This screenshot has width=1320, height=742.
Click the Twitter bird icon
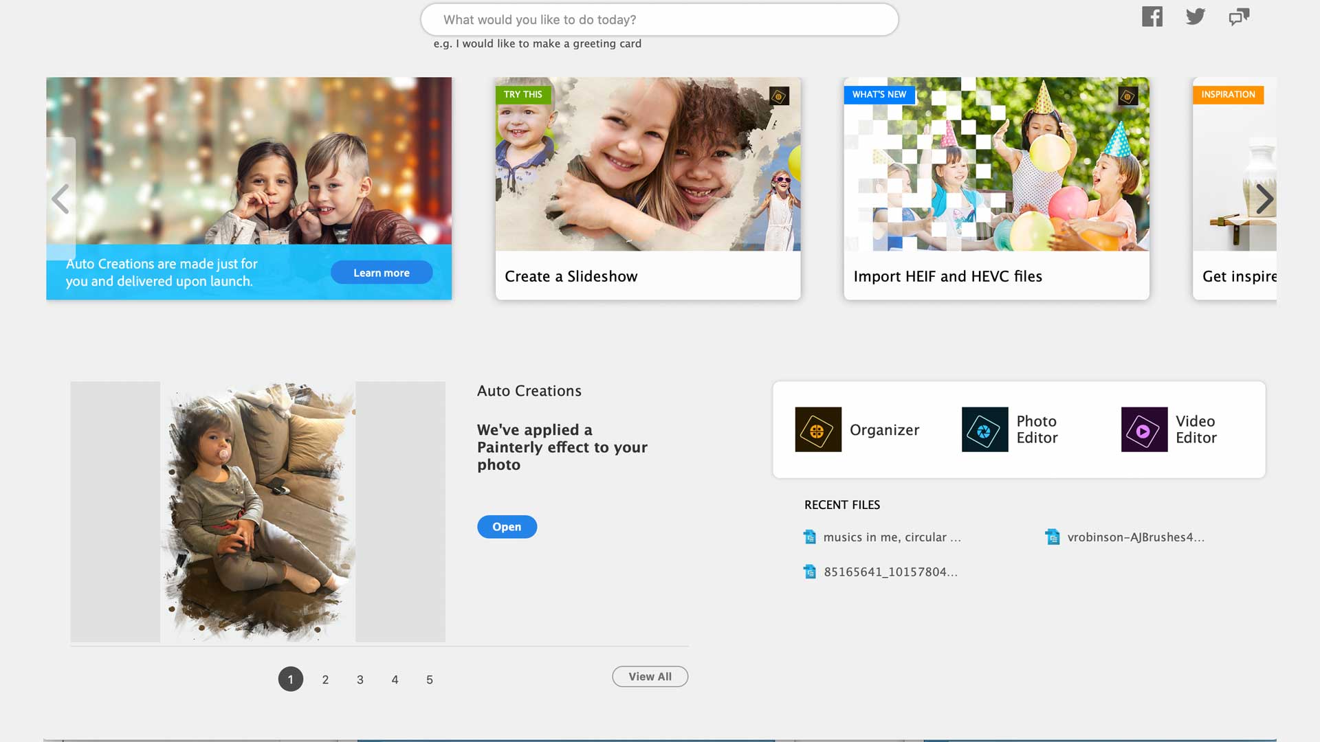click(1196, 16)
